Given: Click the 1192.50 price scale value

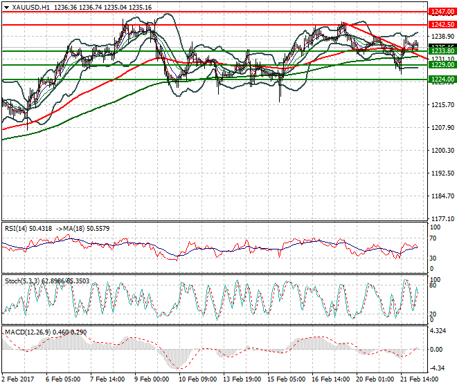Looking at the screenshot, I should [x=442, y=173].
